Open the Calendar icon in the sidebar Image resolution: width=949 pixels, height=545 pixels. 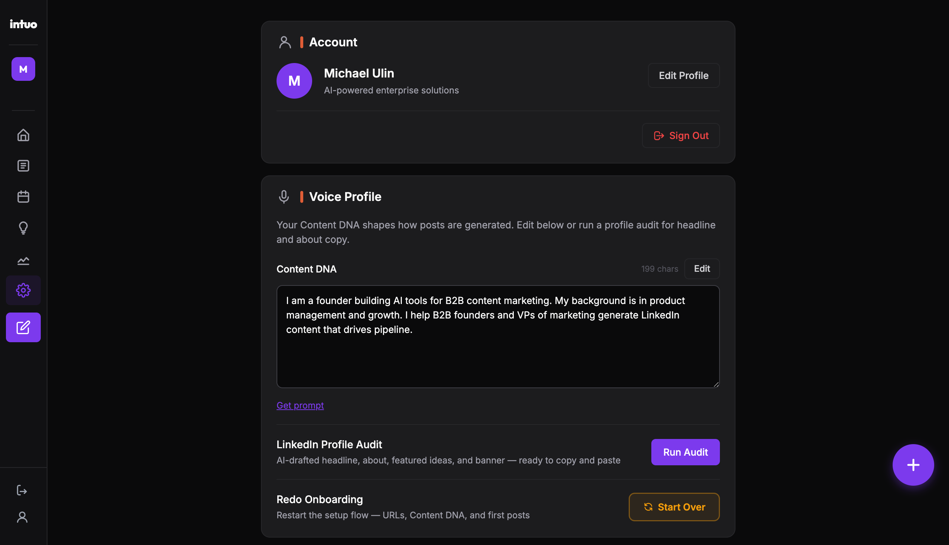pos(23,196)
